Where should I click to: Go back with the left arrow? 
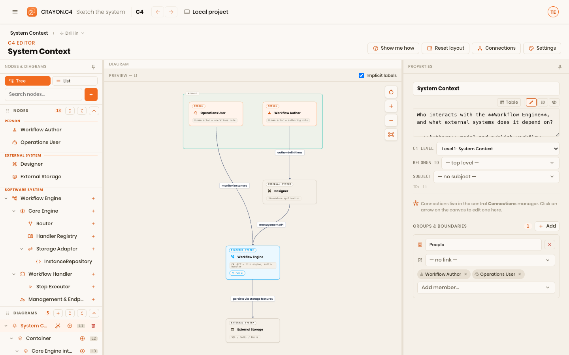[x=158, y=12]
